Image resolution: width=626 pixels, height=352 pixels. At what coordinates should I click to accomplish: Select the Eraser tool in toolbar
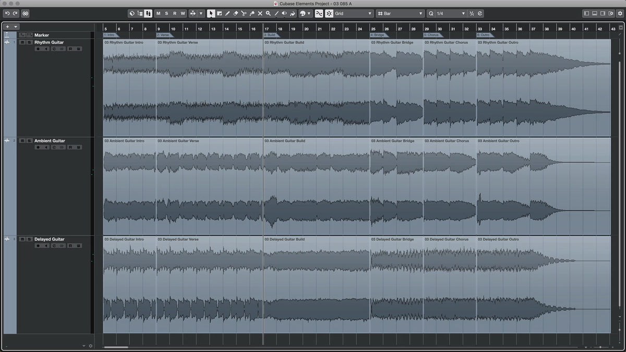pyautogui.click(x=235, y=14)
